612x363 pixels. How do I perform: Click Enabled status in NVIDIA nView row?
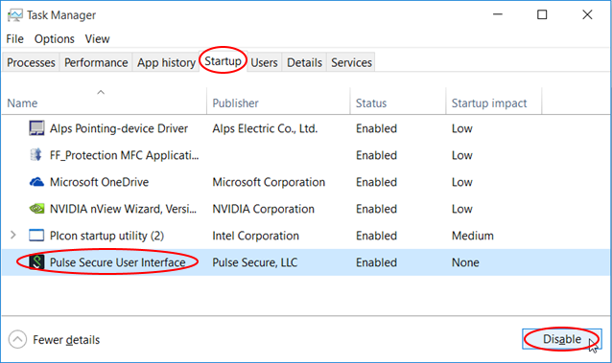click(x=376, y=209)
